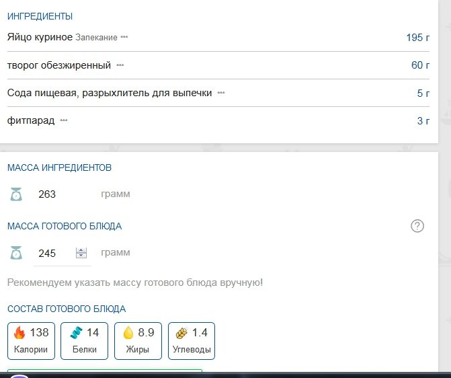Click the purple app icon in the taskbar
Image resolution: width=451 pixels, height=378 pixels.
tap(19, 375)
